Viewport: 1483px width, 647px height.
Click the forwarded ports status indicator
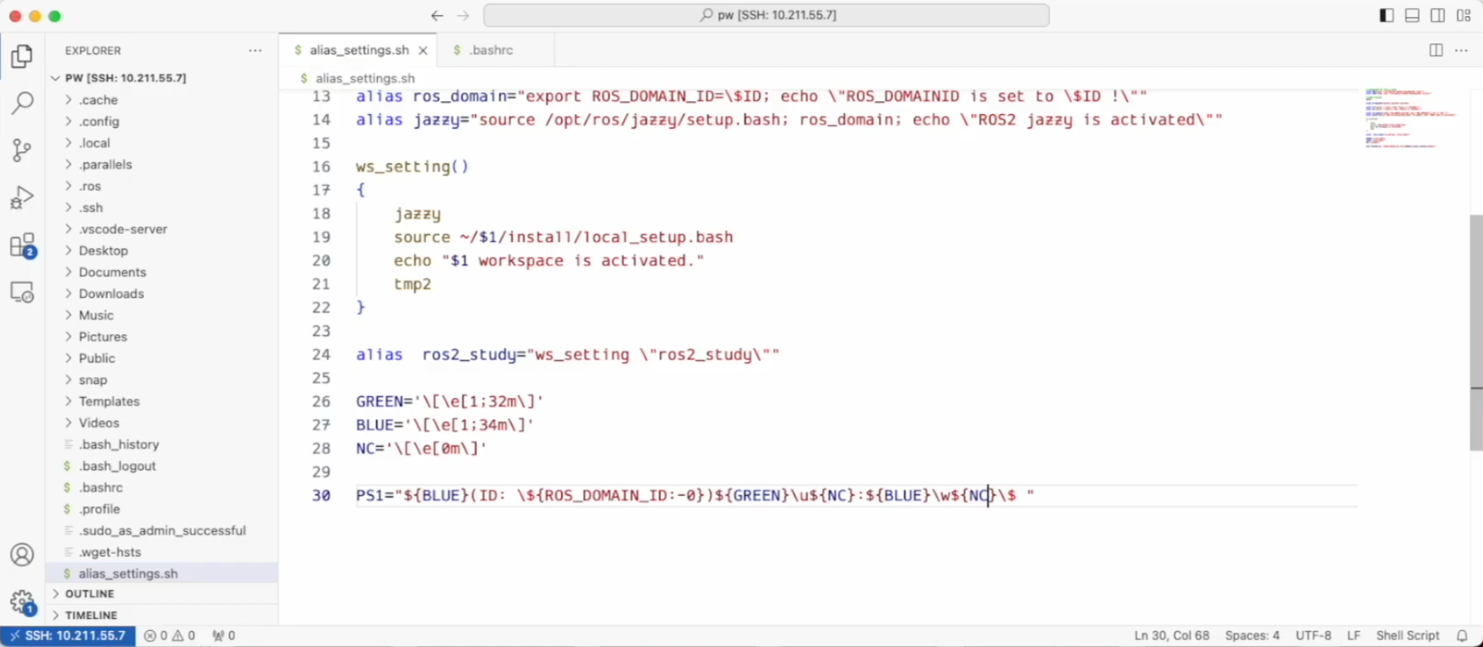tap(224, 636)
